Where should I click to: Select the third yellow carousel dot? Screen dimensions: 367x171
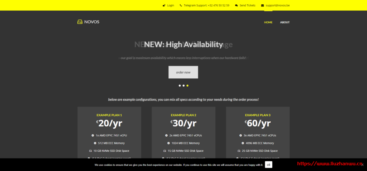coord(187,85)
